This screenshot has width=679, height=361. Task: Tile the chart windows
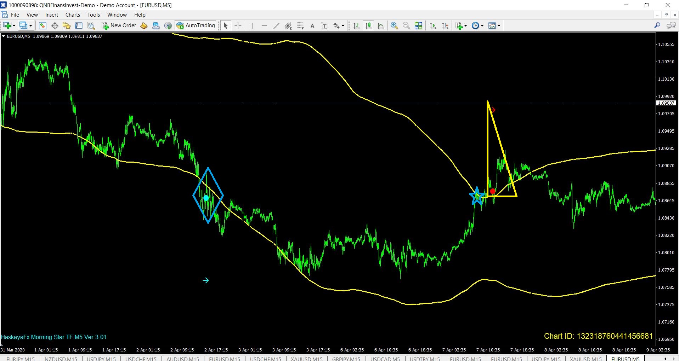[418, 25]
